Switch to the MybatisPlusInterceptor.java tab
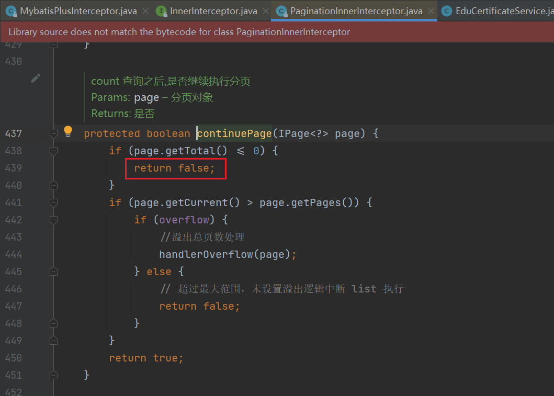Screen dimensions: 554x396 (x=78, y=11)
